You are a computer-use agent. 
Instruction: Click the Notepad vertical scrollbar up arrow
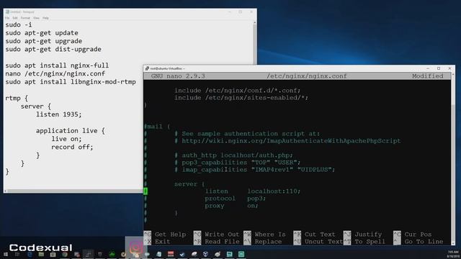click(x=254, y=22)
